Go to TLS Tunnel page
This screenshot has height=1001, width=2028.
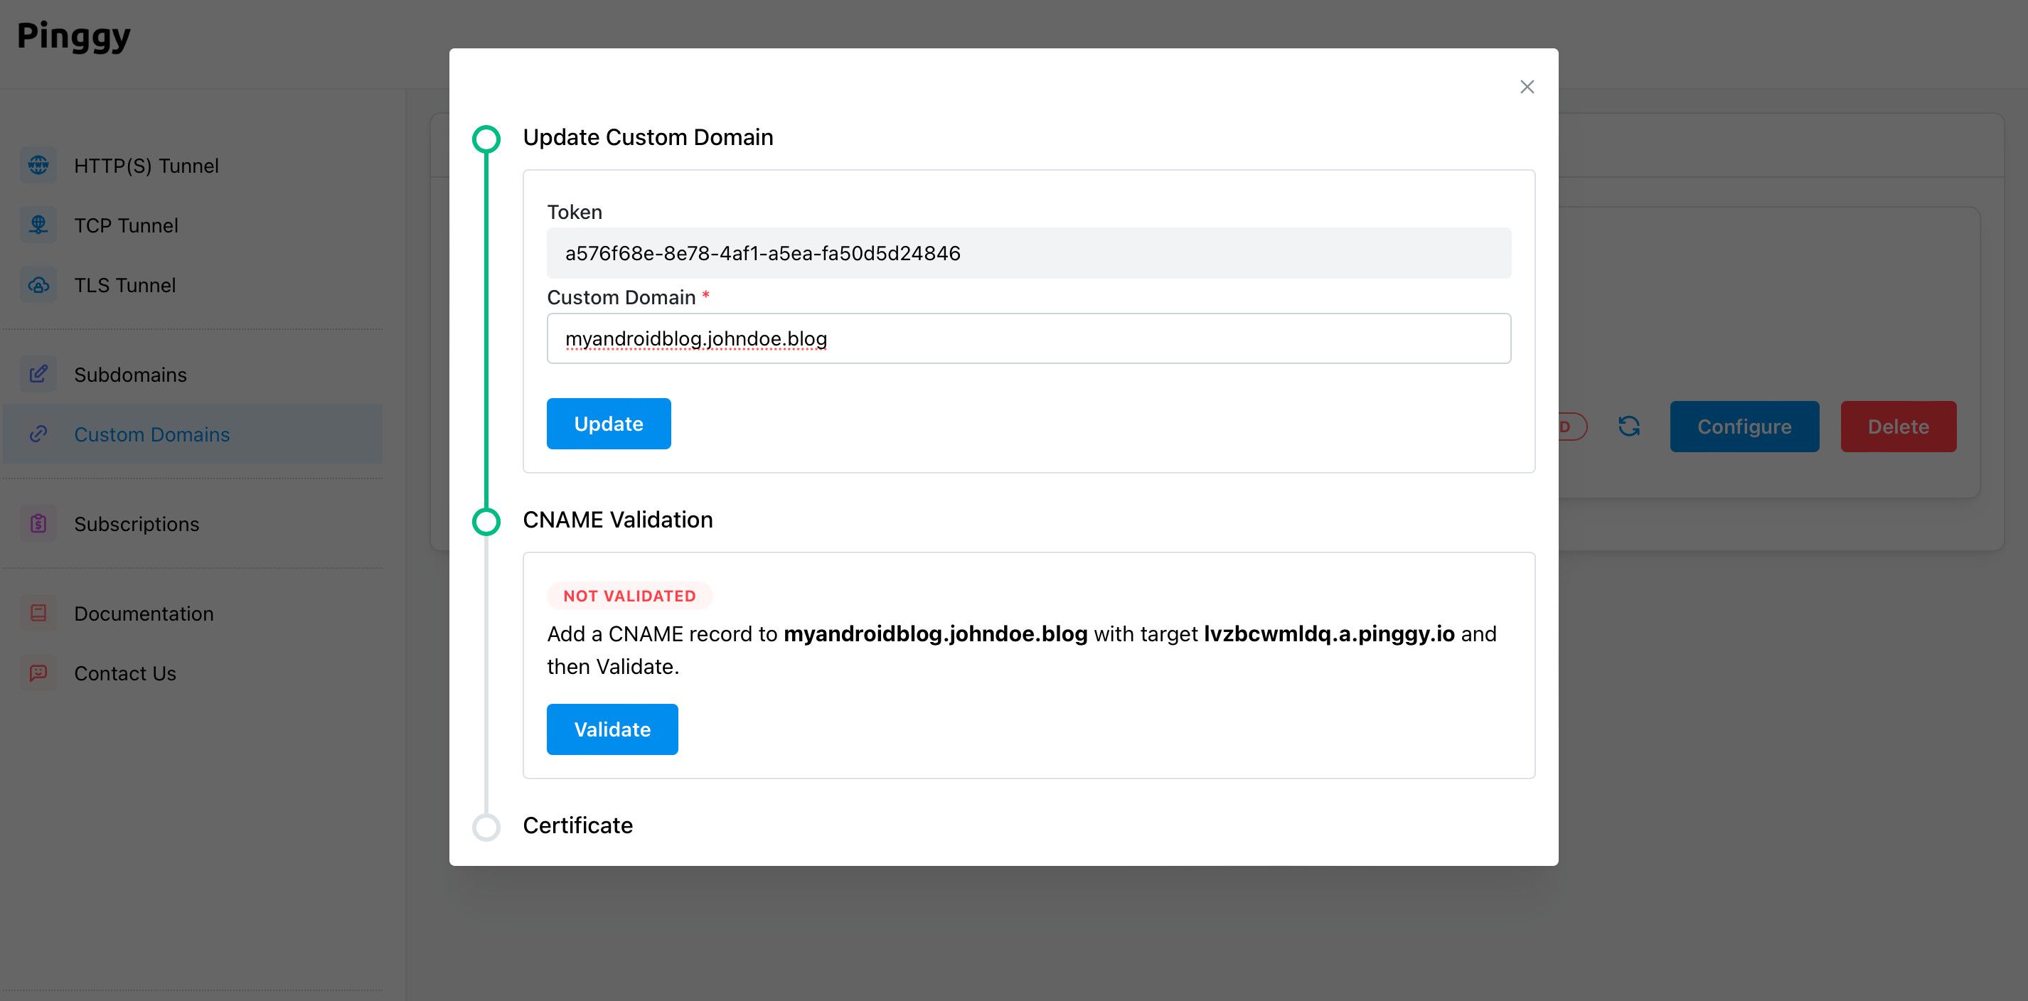point(193,285)
